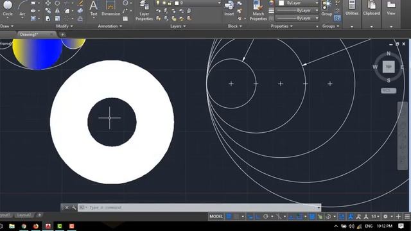Screen dimensions: 411x231
Task: Toggle group selection on/off icon
Action: (337, 18)
